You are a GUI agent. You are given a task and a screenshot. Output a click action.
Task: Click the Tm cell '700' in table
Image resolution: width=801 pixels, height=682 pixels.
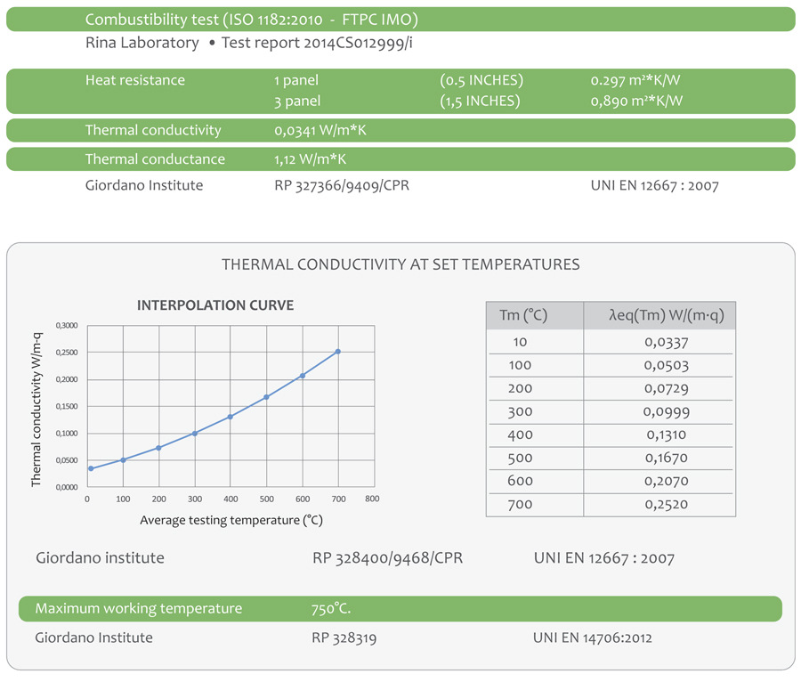(x=520, y=505)
